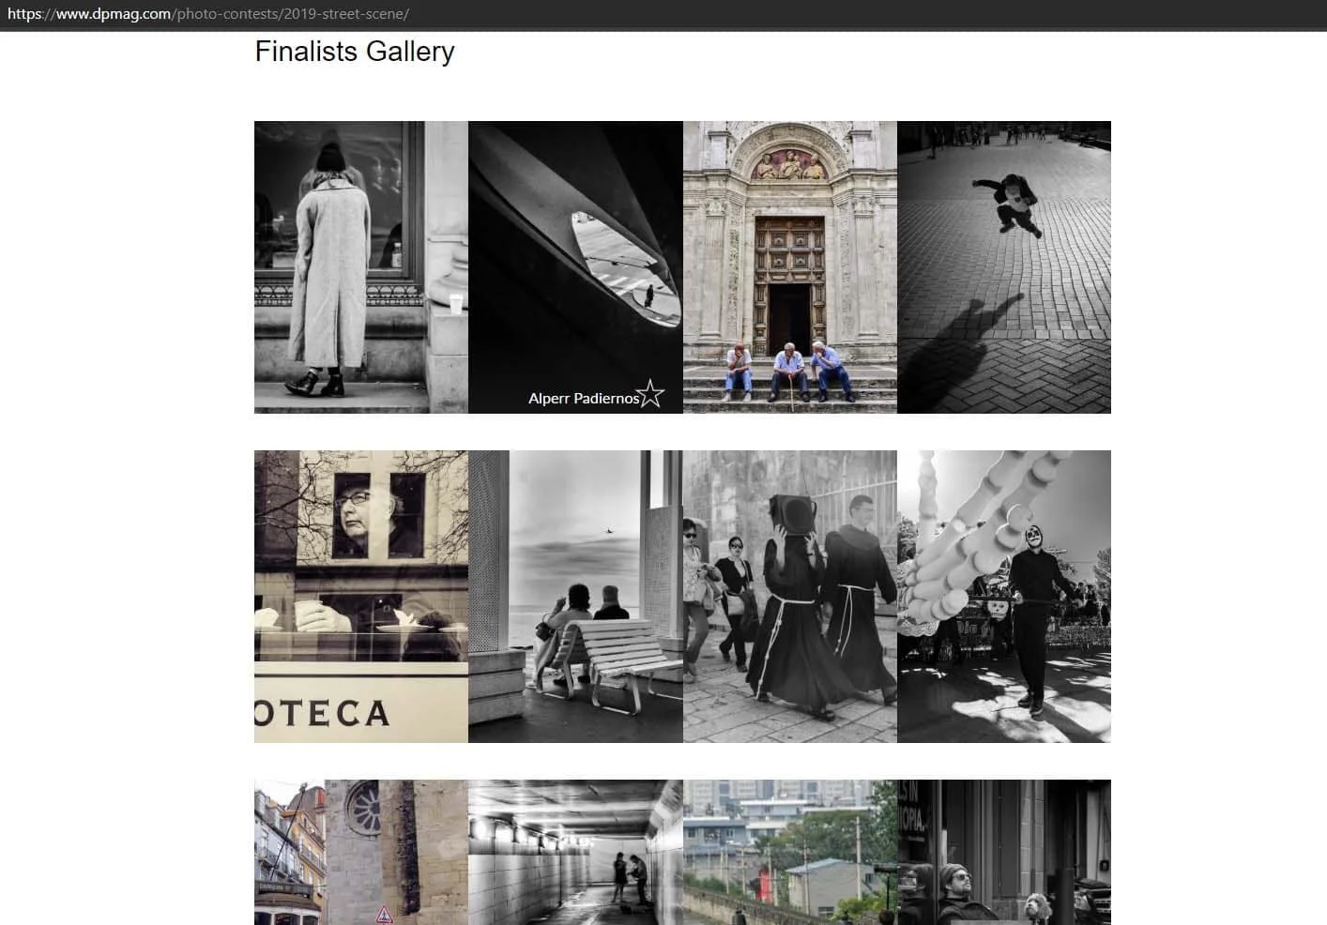View the OTECA window portrait photo

[361, 597]
